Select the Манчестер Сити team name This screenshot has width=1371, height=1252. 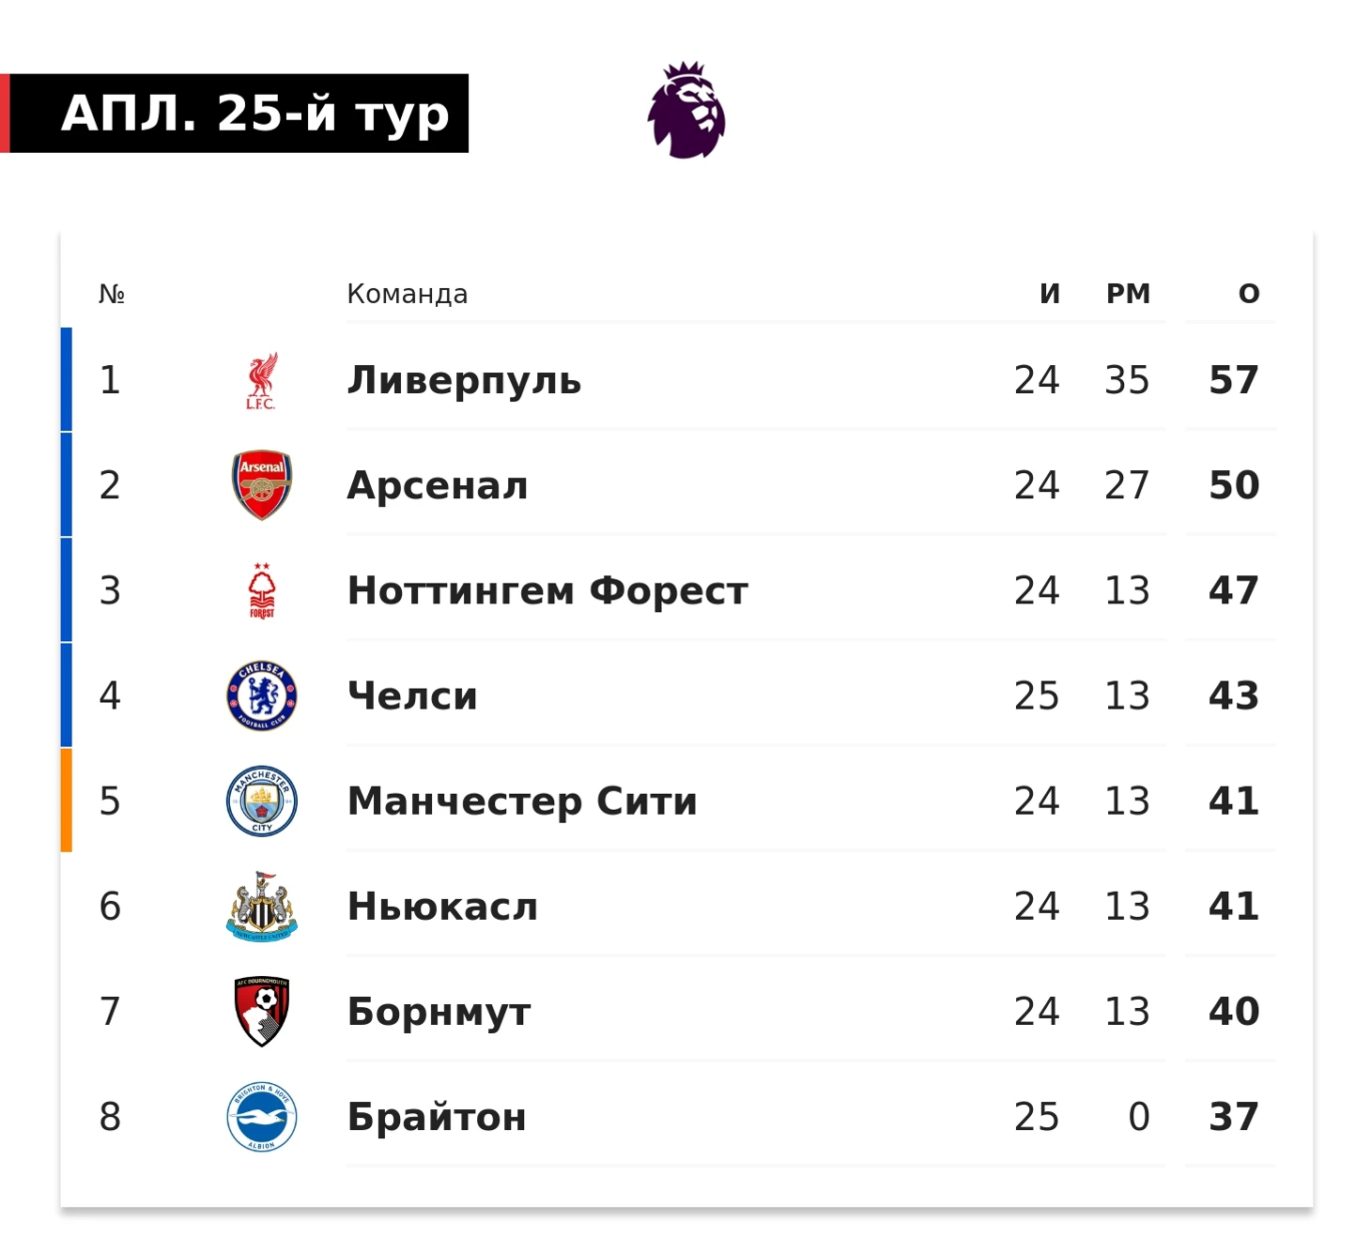pyautogui.click(x=522, y=801)
